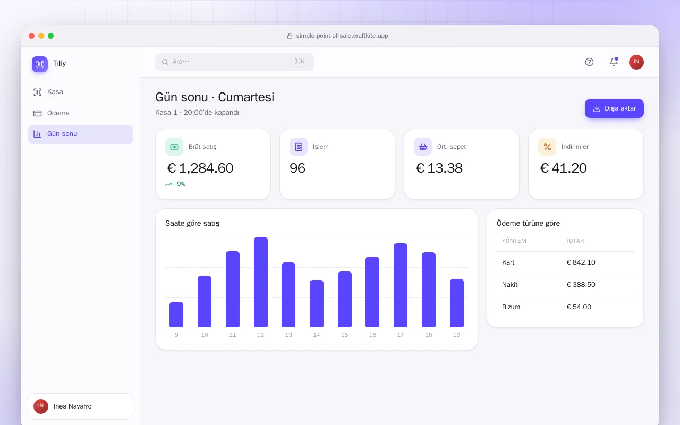Select the Kart row label

[508, 262]
